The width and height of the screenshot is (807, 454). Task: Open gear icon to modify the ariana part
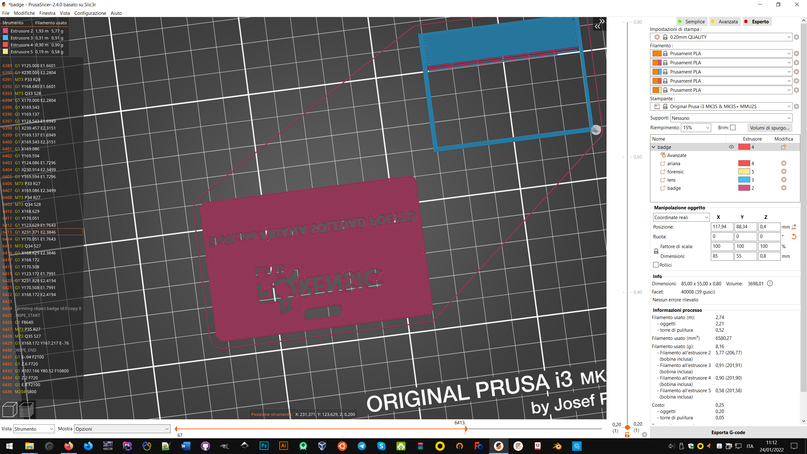784,163
